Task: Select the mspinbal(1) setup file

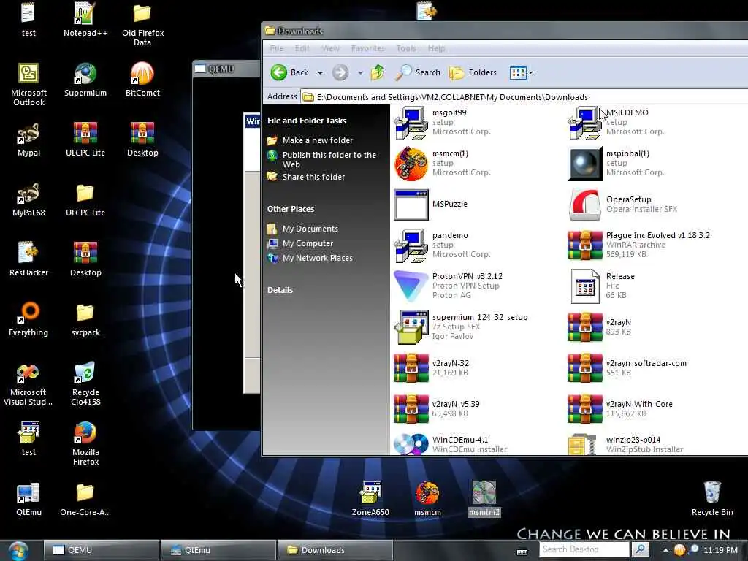Action: (x=617, y=164)
